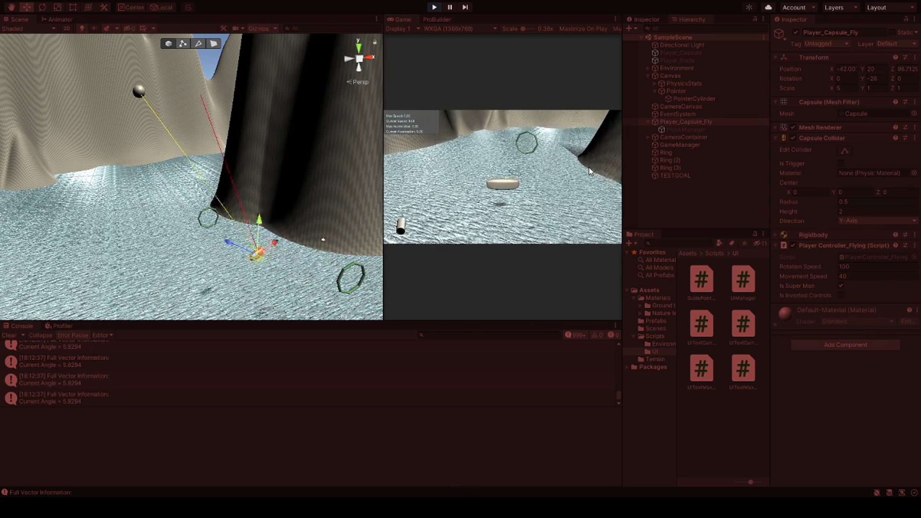Select the Scale tool
The height and width of the screenshot is (518, 921).
57,7
